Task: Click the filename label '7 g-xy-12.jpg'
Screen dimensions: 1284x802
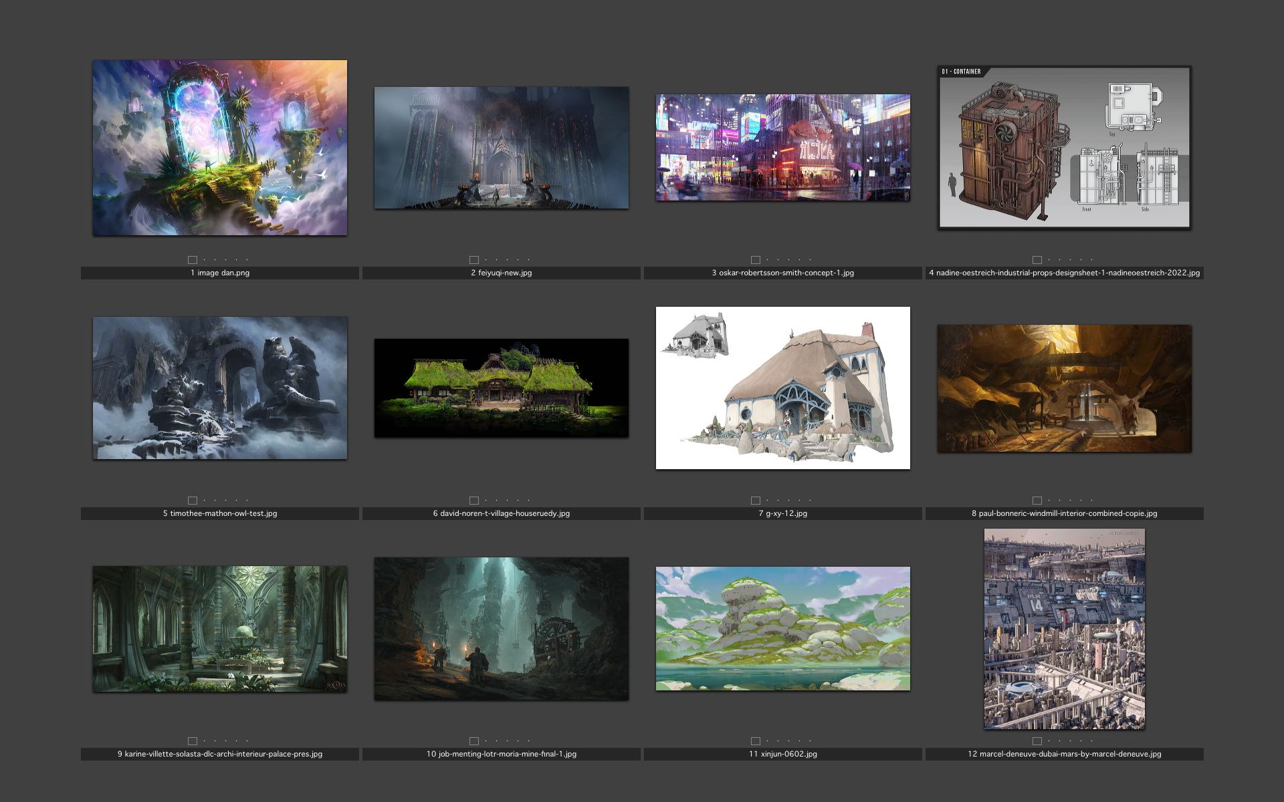Action: click(x=783, y=513)
